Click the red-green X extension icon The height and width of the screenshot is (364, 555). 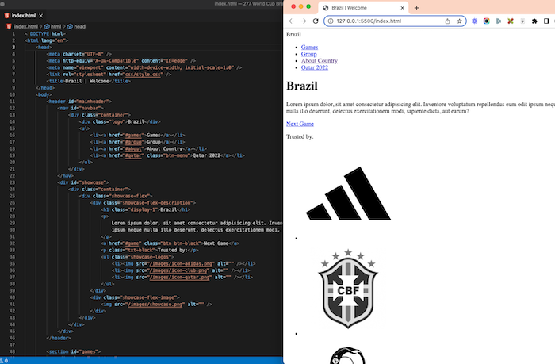pos(511,21)
